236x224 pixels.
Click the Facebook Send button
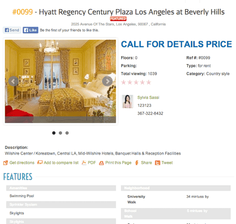[x=12, y=30]
